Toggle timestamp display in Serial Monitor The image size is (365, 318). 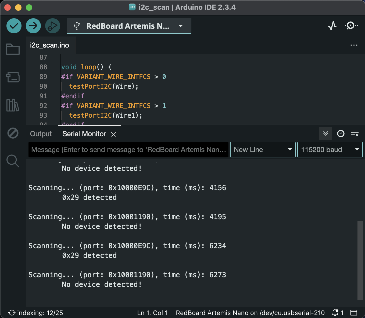point(341,133)
